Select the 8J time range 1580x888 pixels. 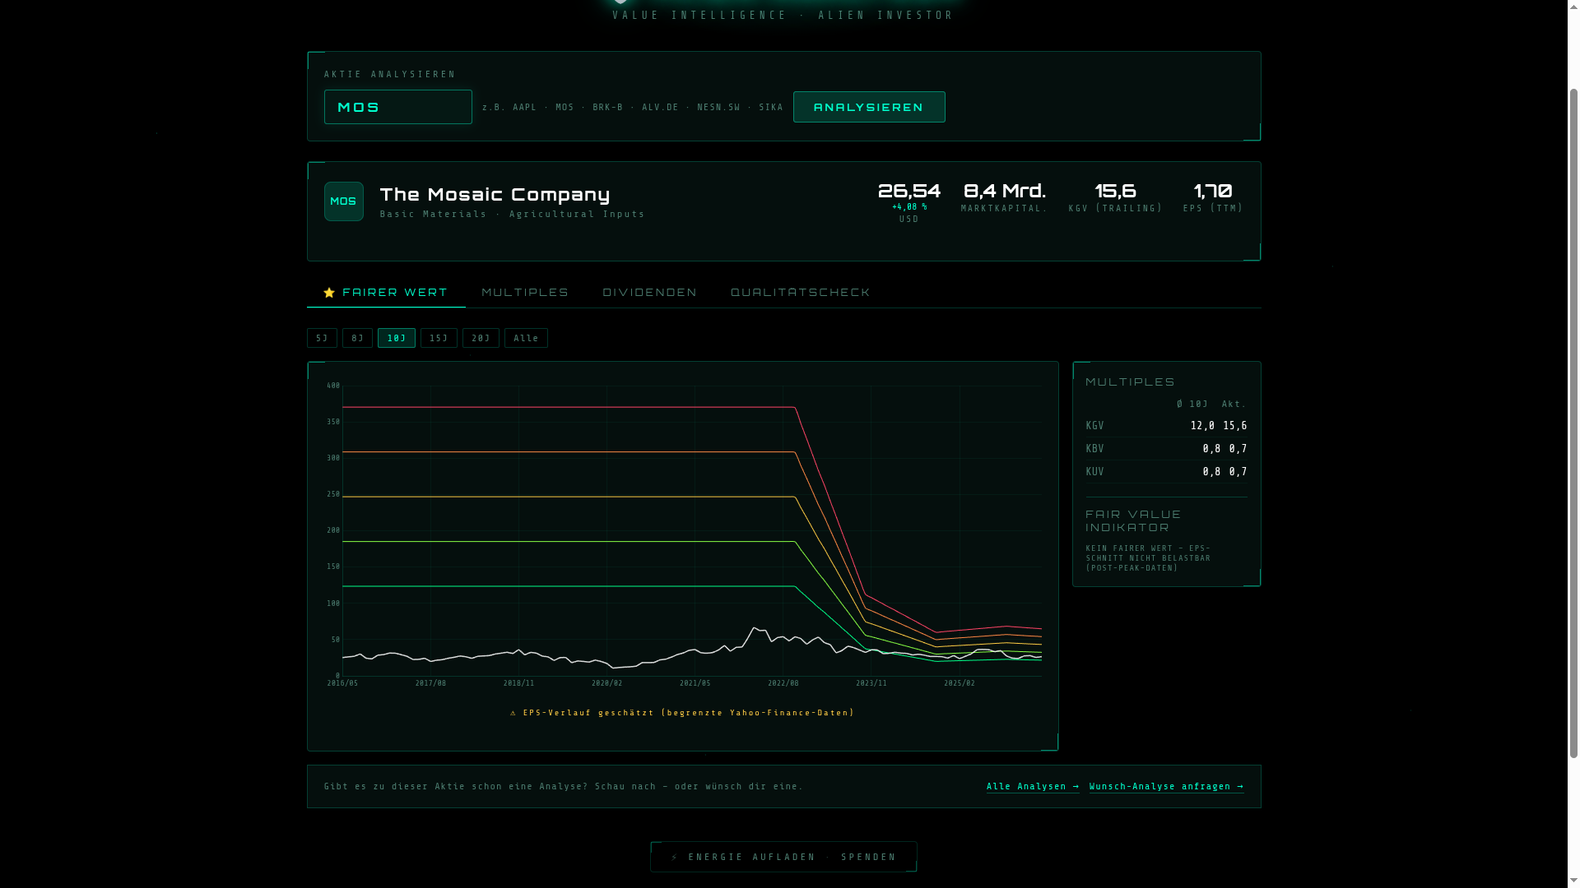357,338
